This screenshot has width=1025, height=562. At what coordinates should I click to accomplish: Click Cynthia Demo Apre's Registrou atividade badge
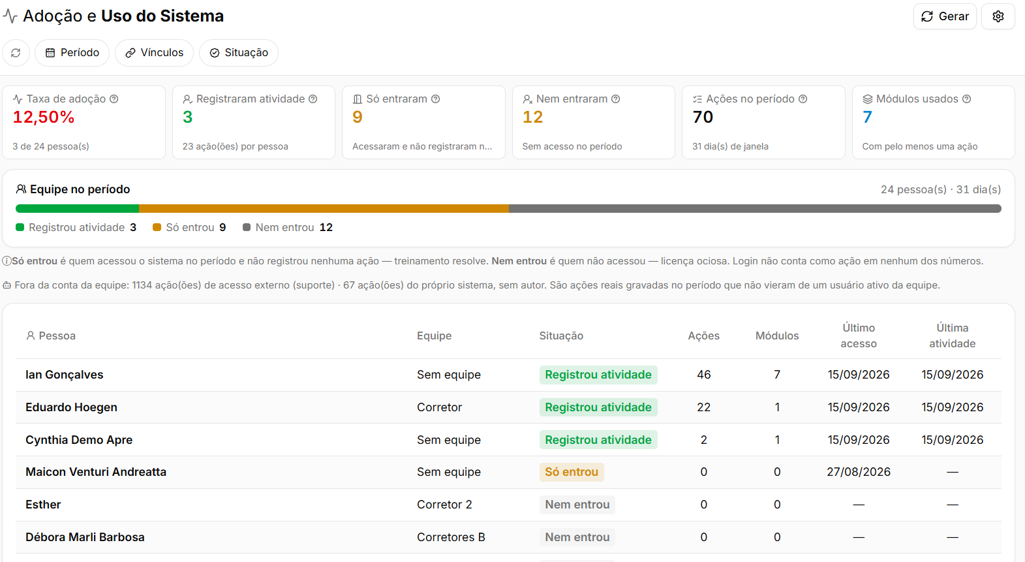pos(598,440)
